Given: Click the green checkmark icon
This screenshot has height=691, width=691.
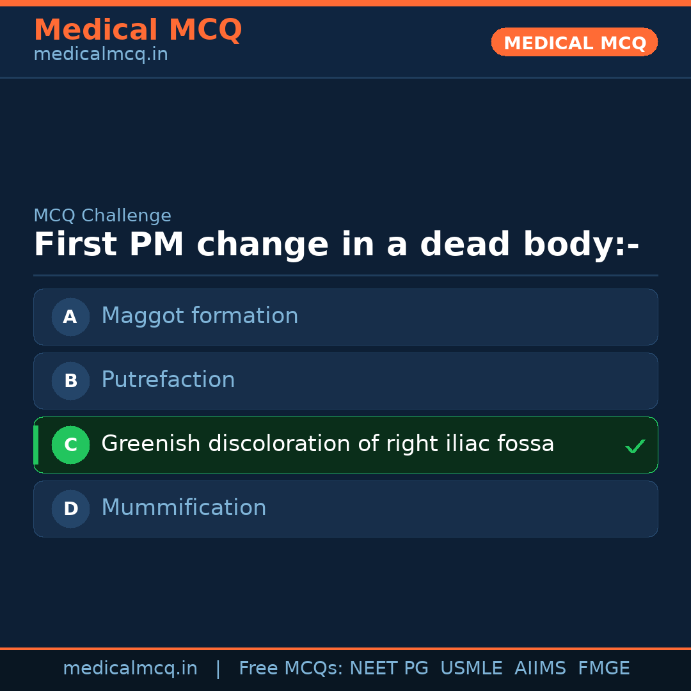Looking at the screenshot, I should point(635,446).
